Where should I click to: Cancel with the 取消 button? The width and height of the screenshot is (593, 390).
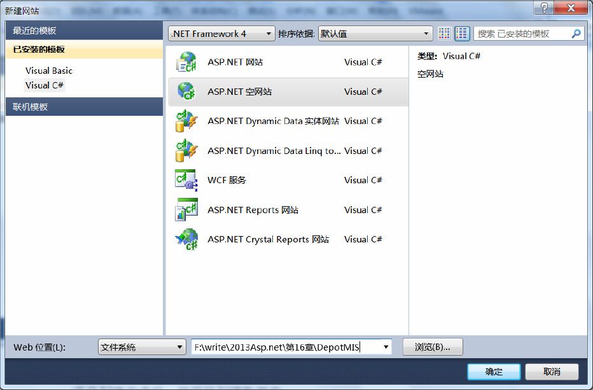pyautogui.click(x=552, y=372)
